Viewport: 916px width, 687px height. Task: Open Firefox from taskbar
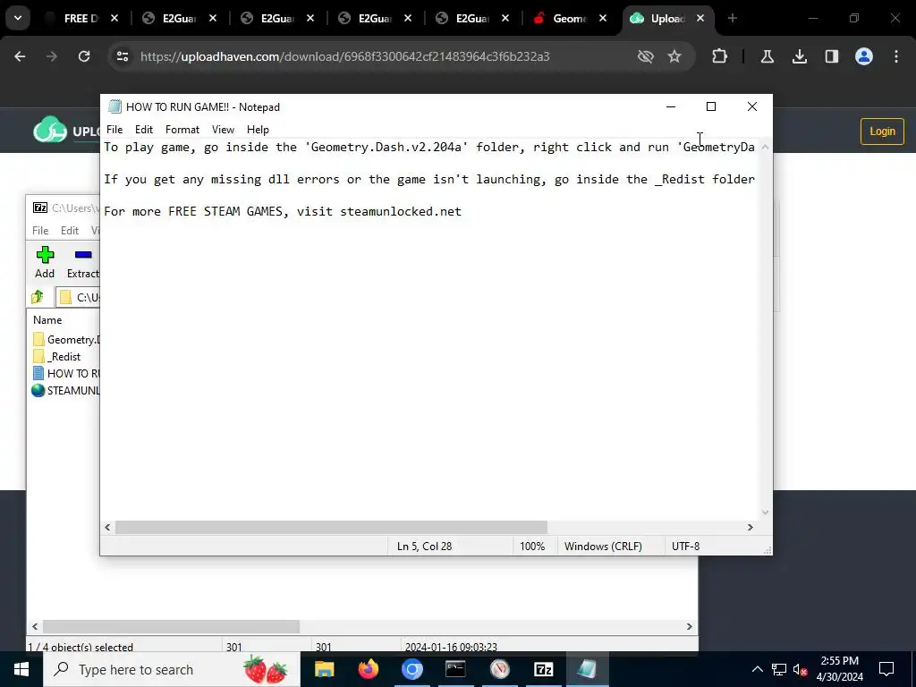[x=368, y=669]
